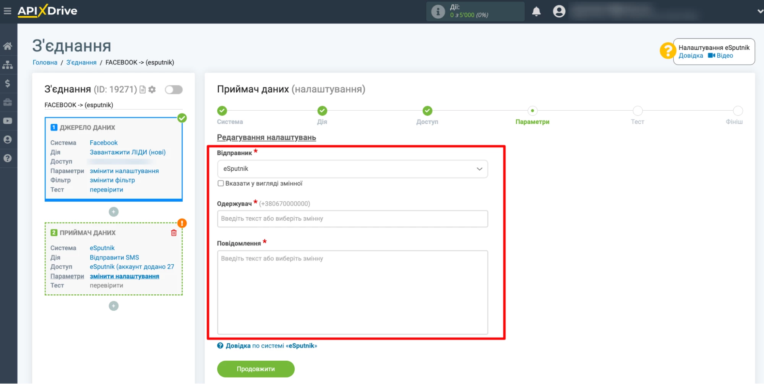Click the receiver 'перевірити' text
Viewport: 764px width, 384px height.
106,285
